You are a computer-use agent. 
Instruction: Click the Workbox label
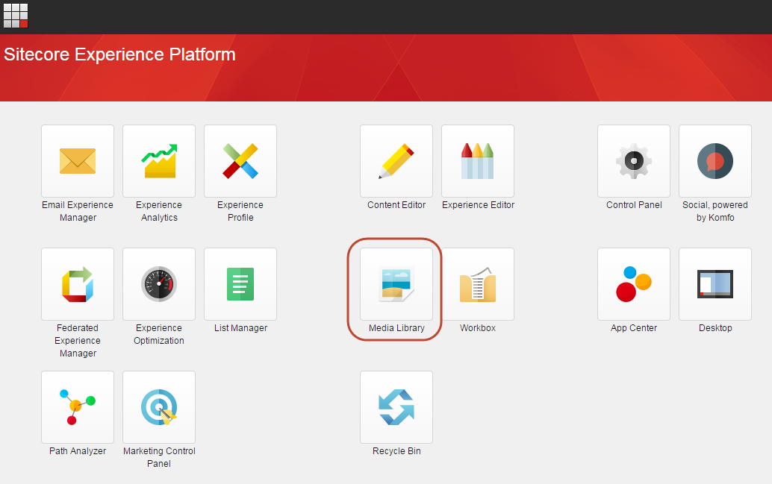(x=478, y=328)
